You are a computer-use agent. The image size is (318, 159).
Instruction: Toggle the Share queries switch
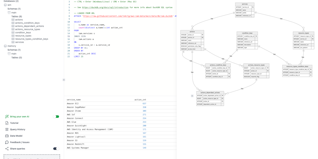pos(56,149)
